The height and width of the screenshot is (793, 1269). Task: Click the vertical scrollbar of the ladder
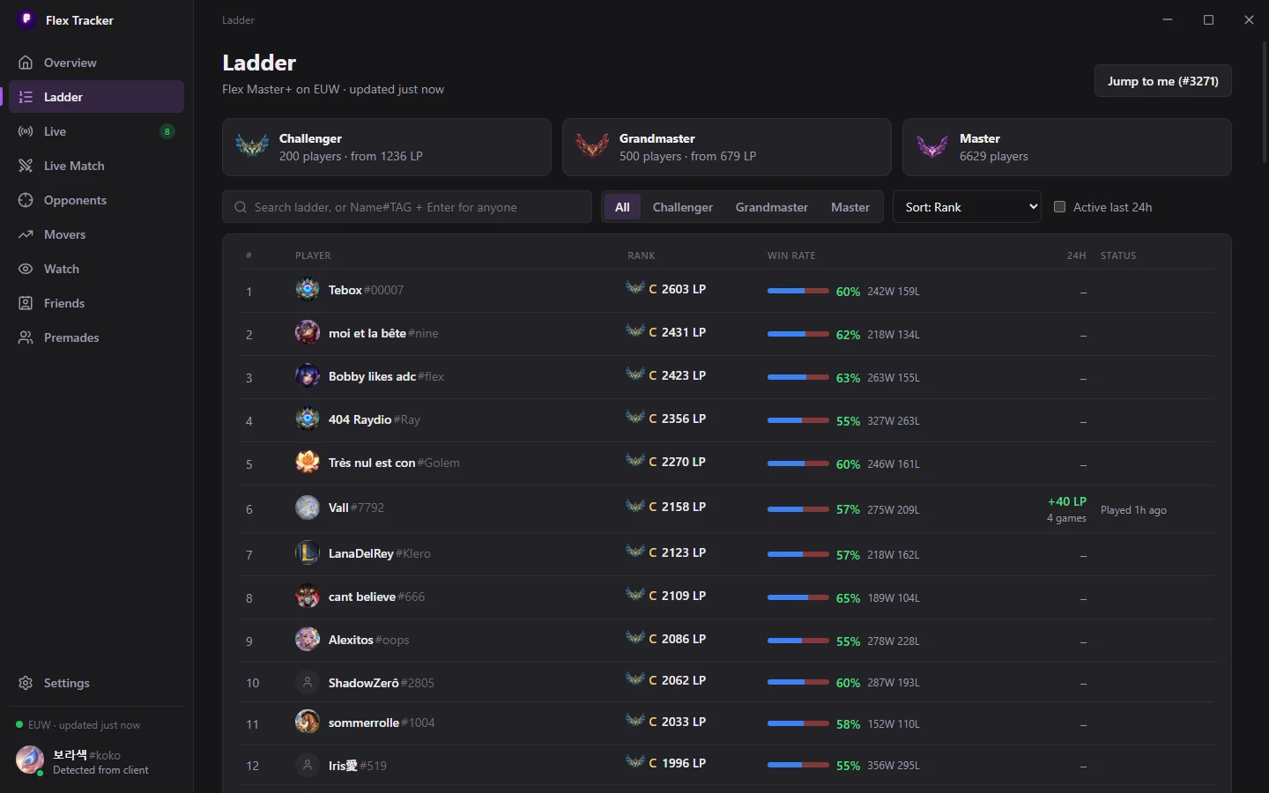click(x=1265, y=101)
